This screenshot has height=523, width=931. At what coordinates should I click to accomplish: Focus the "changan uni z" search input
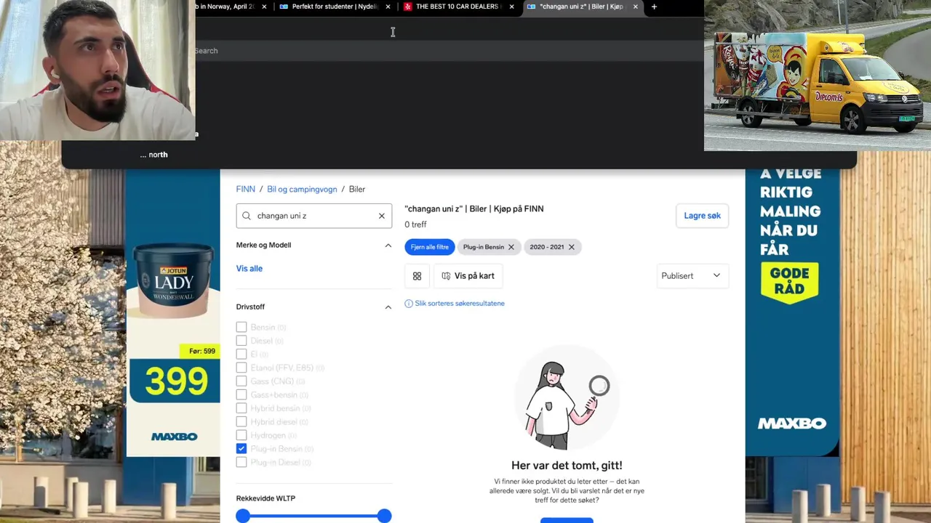314,216
